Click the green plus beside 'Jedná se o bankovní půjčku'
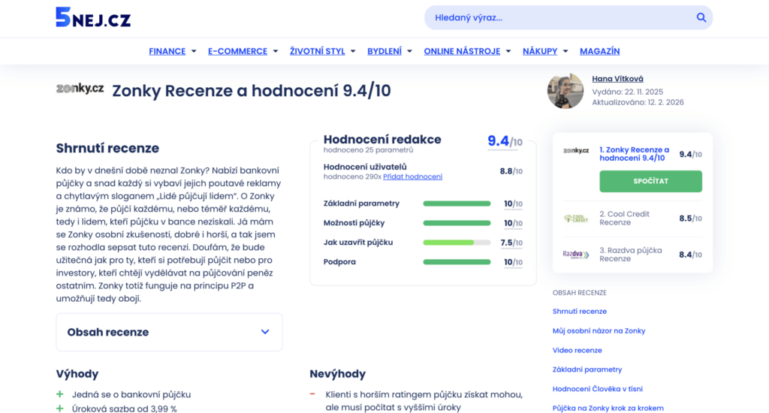 coord(60,394)
